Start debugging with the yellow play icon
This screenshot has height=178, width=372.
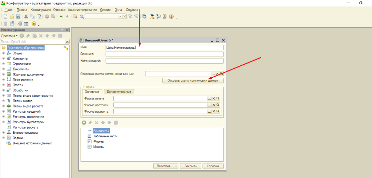click(34, 24)
